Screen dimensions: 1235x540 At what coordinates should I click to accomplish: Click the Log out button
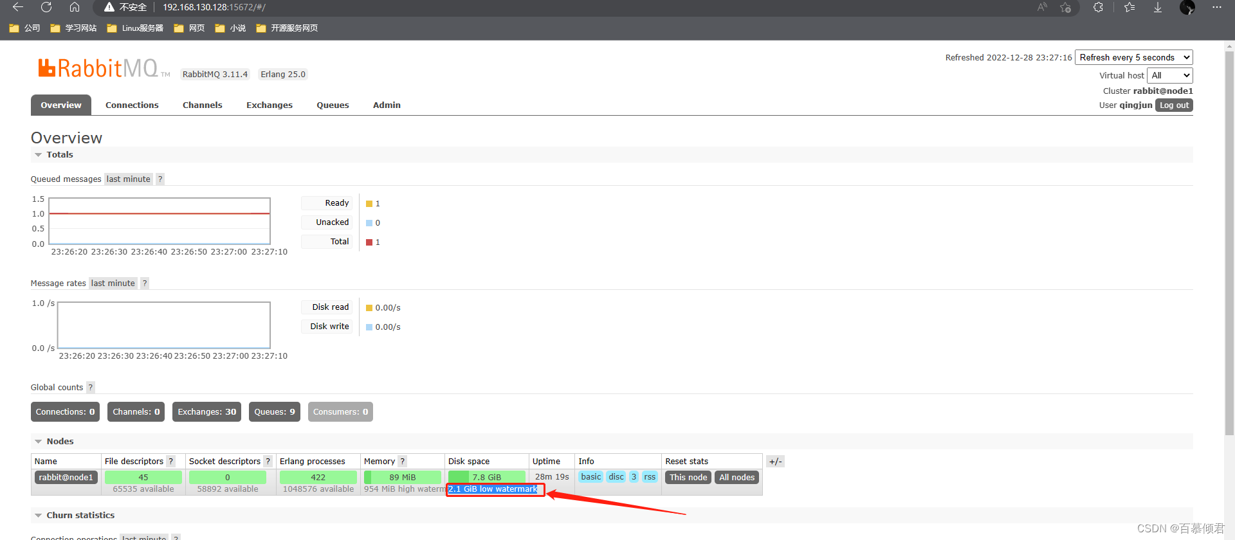click(1174, 105)
